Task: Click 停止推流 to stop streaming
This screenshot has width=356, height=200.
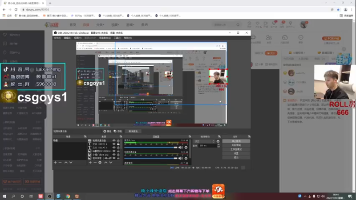Action: coord(236,141)
